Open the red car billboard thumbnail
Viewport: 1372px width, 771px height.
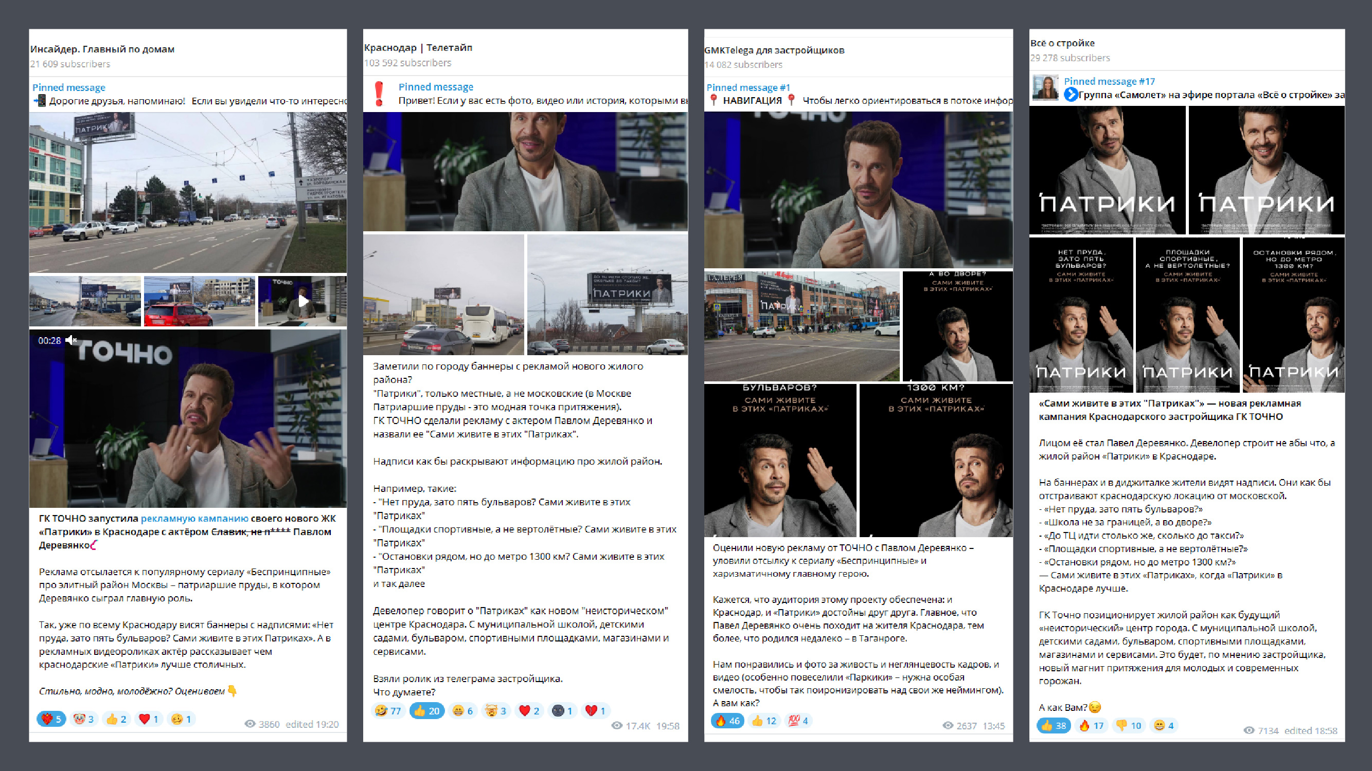pyautogui.click(x=199, y=301)
